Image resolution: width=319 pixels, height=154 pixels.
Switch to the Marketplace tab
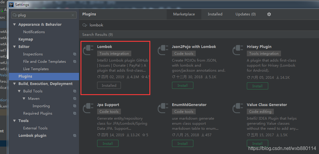(184, 14)
